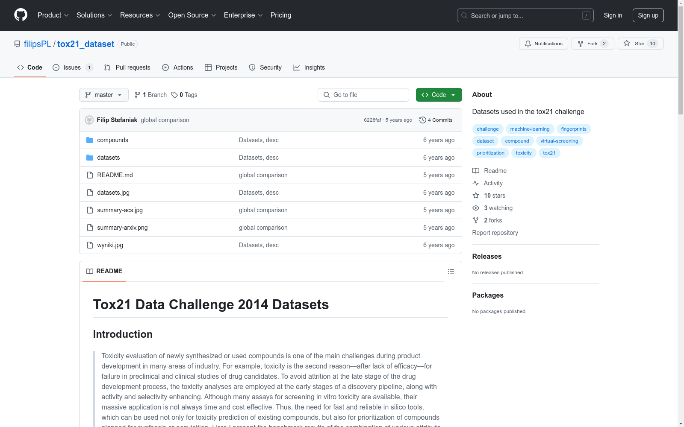
Task: Open the compounds folder icon
Action: (x=90, y=140)
